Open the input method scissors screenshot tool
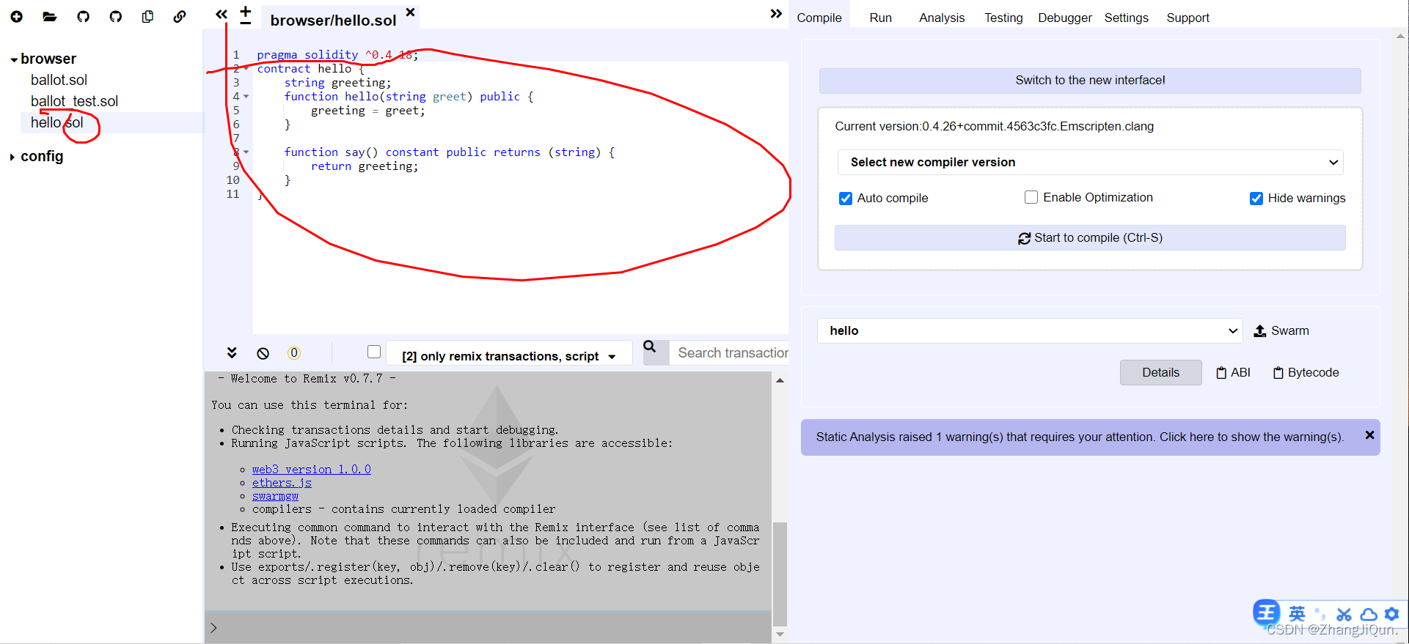 [1344, 614]
